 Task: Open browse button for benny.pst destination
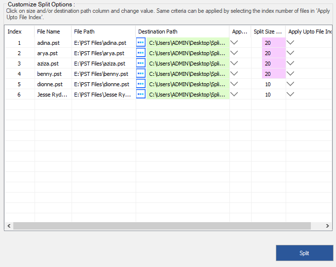point(141,73)
